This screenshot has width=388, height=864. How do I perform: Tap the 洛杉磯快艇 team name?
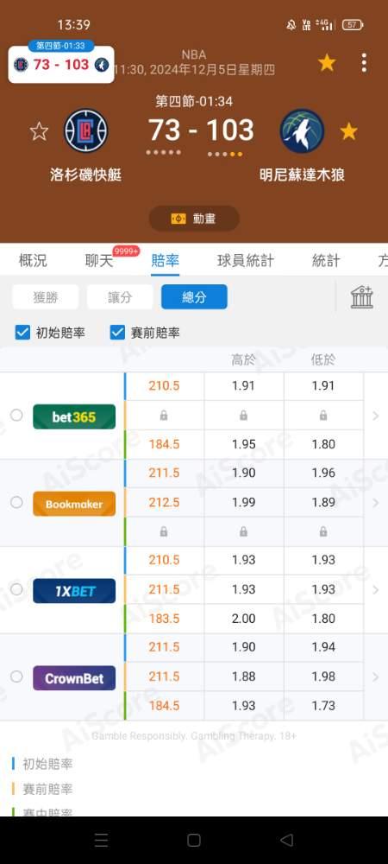click(85, 175)
